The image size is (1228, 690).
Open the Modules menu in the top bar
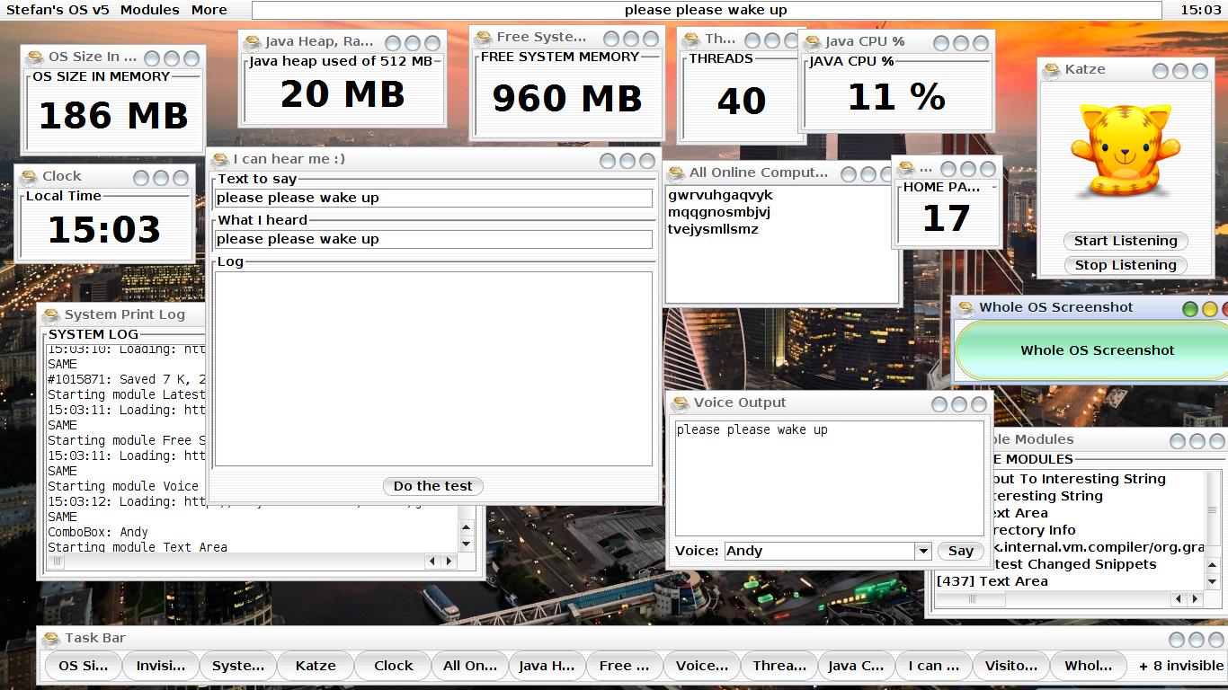tap(150, 10)
